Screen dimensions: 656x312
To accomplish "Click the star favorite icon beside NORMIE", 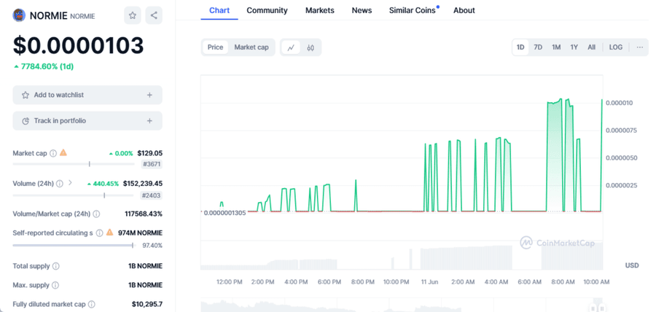I will pyautogui.click(x=132, y=15).
